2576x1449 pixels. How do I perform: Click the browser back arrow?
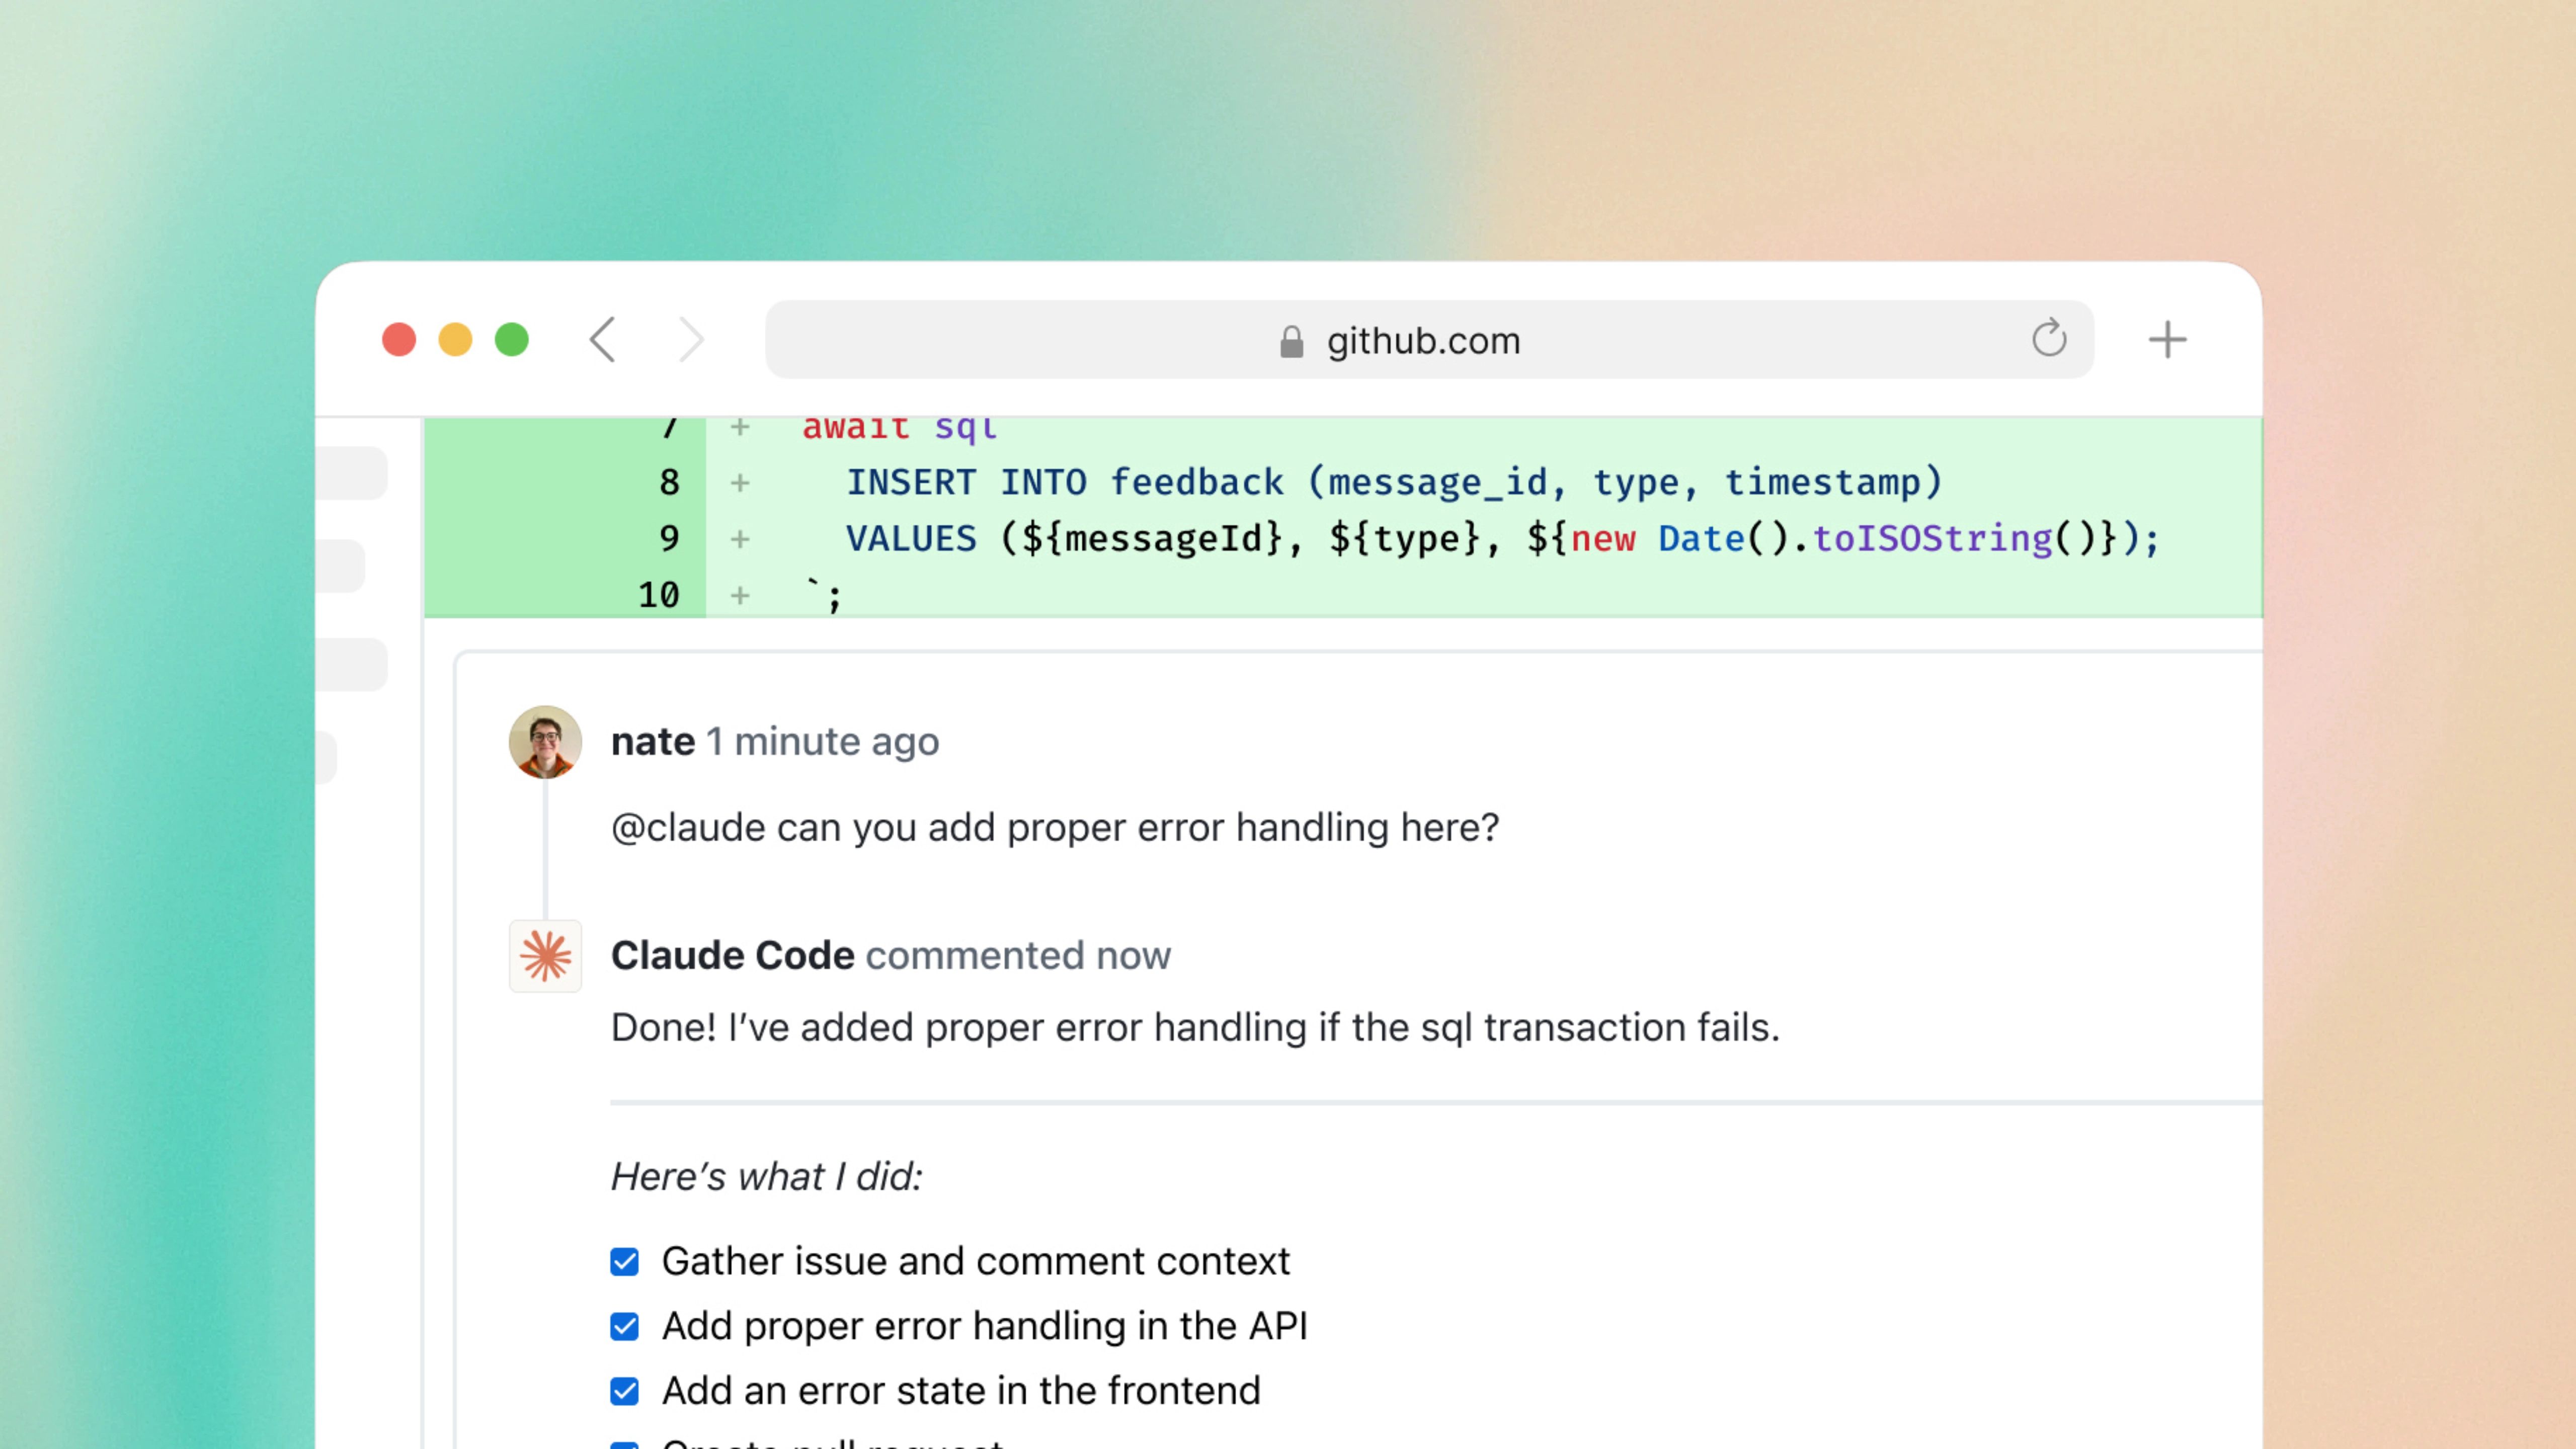click(x=602, y=340)
